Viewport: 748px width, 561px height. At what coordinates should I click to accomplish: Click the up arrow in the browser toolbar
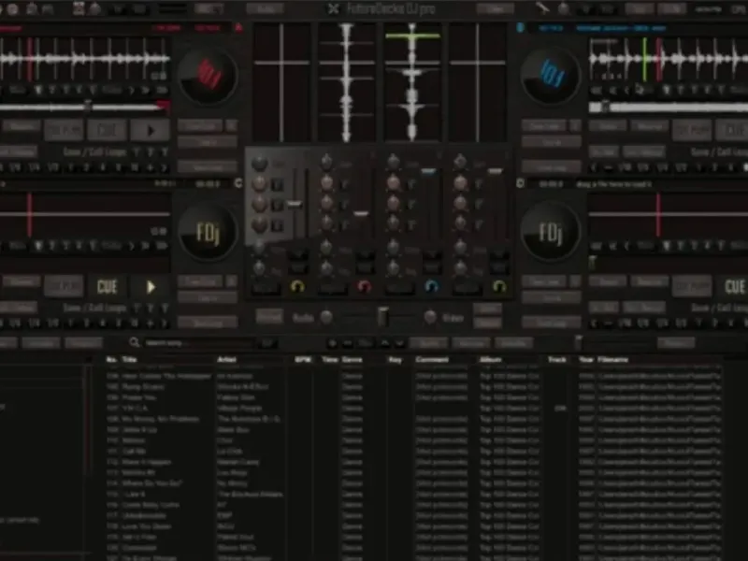click(x=385, y=343)
